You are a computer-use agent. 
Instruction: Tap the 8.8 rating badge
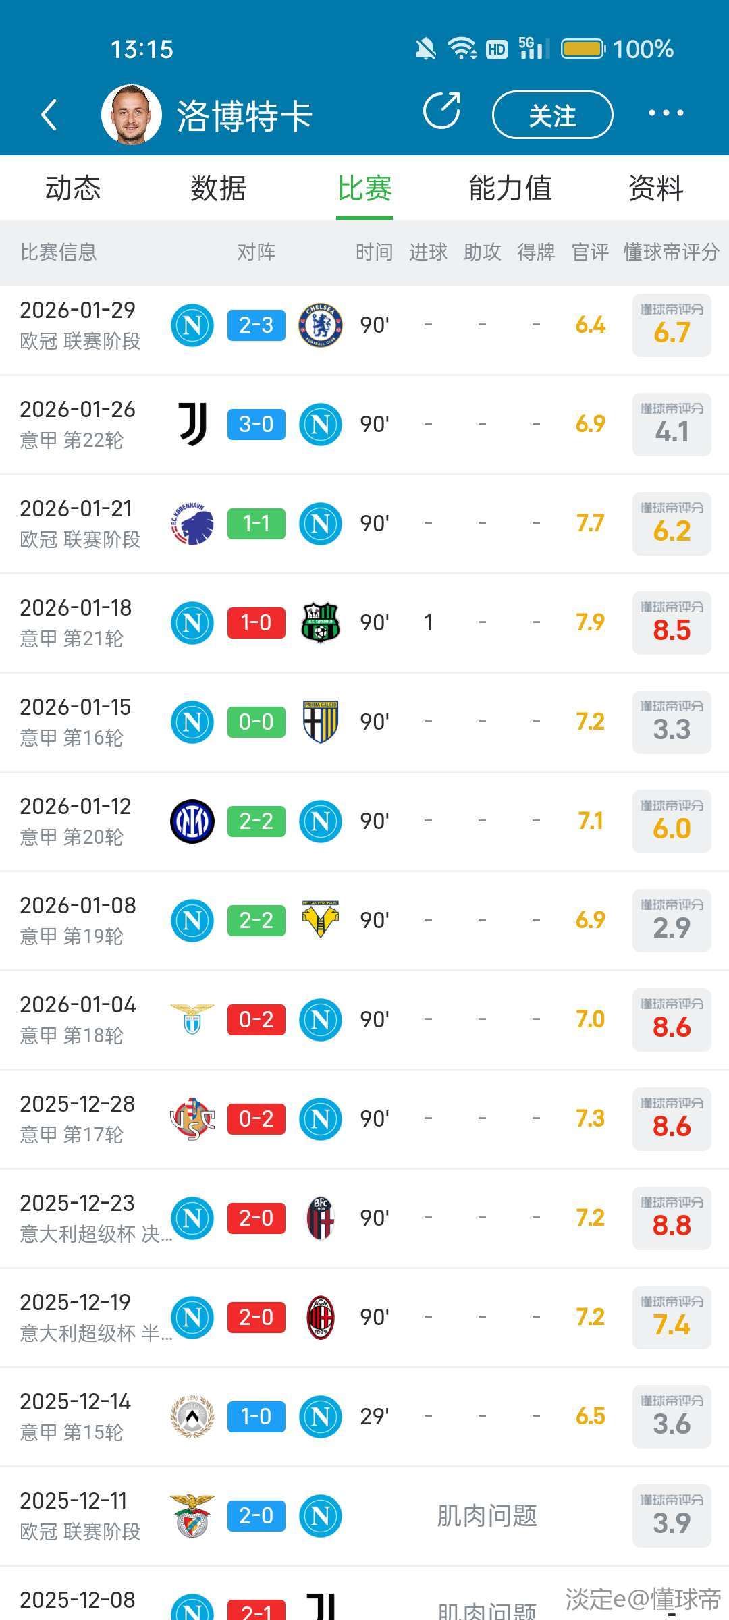click(x=672, y=1218)
